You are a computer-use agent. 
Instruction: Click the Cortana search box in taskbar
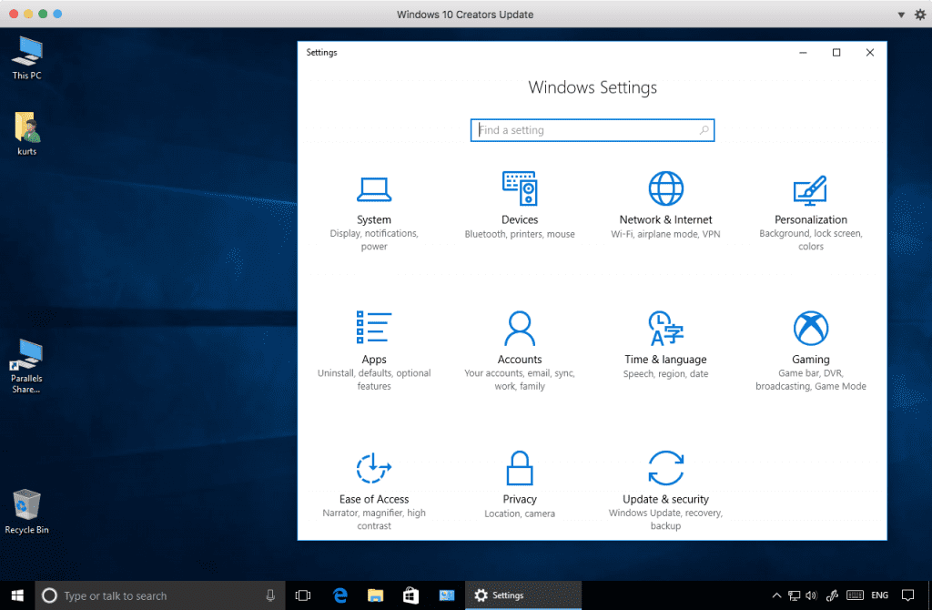coord(159,595)
